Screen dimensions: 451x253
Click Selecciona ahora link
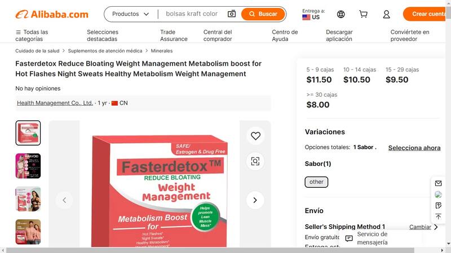click(x=414, y=148)
